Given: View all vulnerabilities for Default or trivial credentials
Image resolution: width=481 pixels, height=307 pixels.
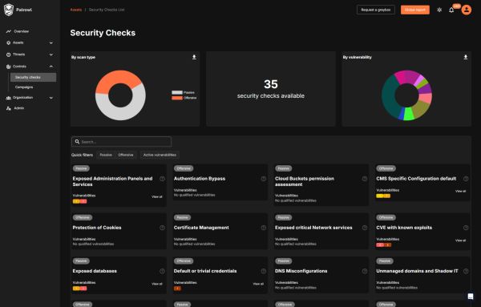Looking at the screenshot, I should 258,284.
